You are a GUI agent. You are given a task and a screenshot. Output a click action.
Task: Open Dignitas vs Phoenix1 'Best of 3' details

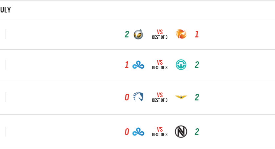(160, 34)
